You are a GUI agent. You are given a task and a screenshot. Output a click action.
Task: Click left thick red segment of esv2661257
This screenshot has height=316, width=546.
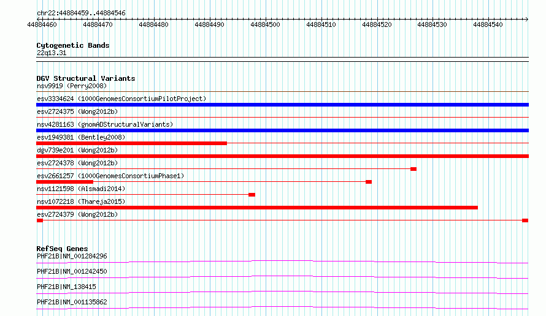65,182
